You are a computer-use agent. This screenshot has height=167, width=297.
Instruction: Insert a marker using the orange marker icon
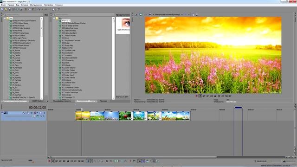tap(130, 161)
